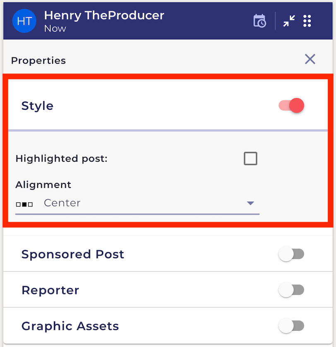The width and height of the screenshot is (336, 347).
Task: Open the Alignment dropdown arrow
Action: 250,203
